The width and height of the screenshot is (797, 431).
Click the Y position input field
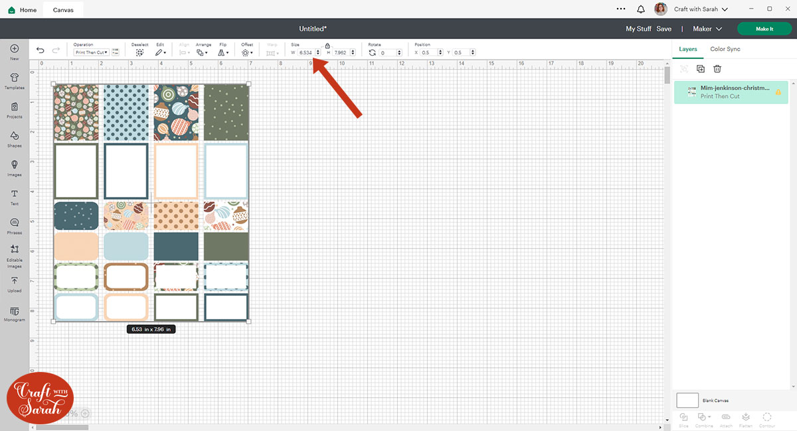pos(460,52)
